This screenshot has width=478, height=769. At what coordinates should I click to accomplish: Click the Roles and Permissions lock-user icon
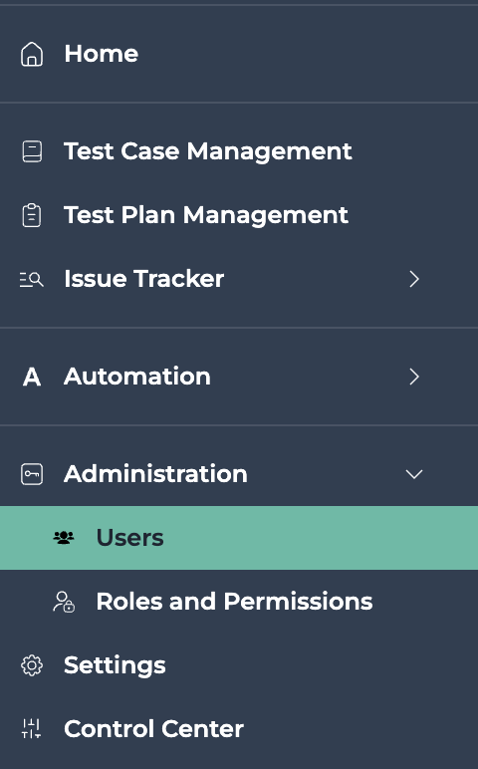pos(64,602)
